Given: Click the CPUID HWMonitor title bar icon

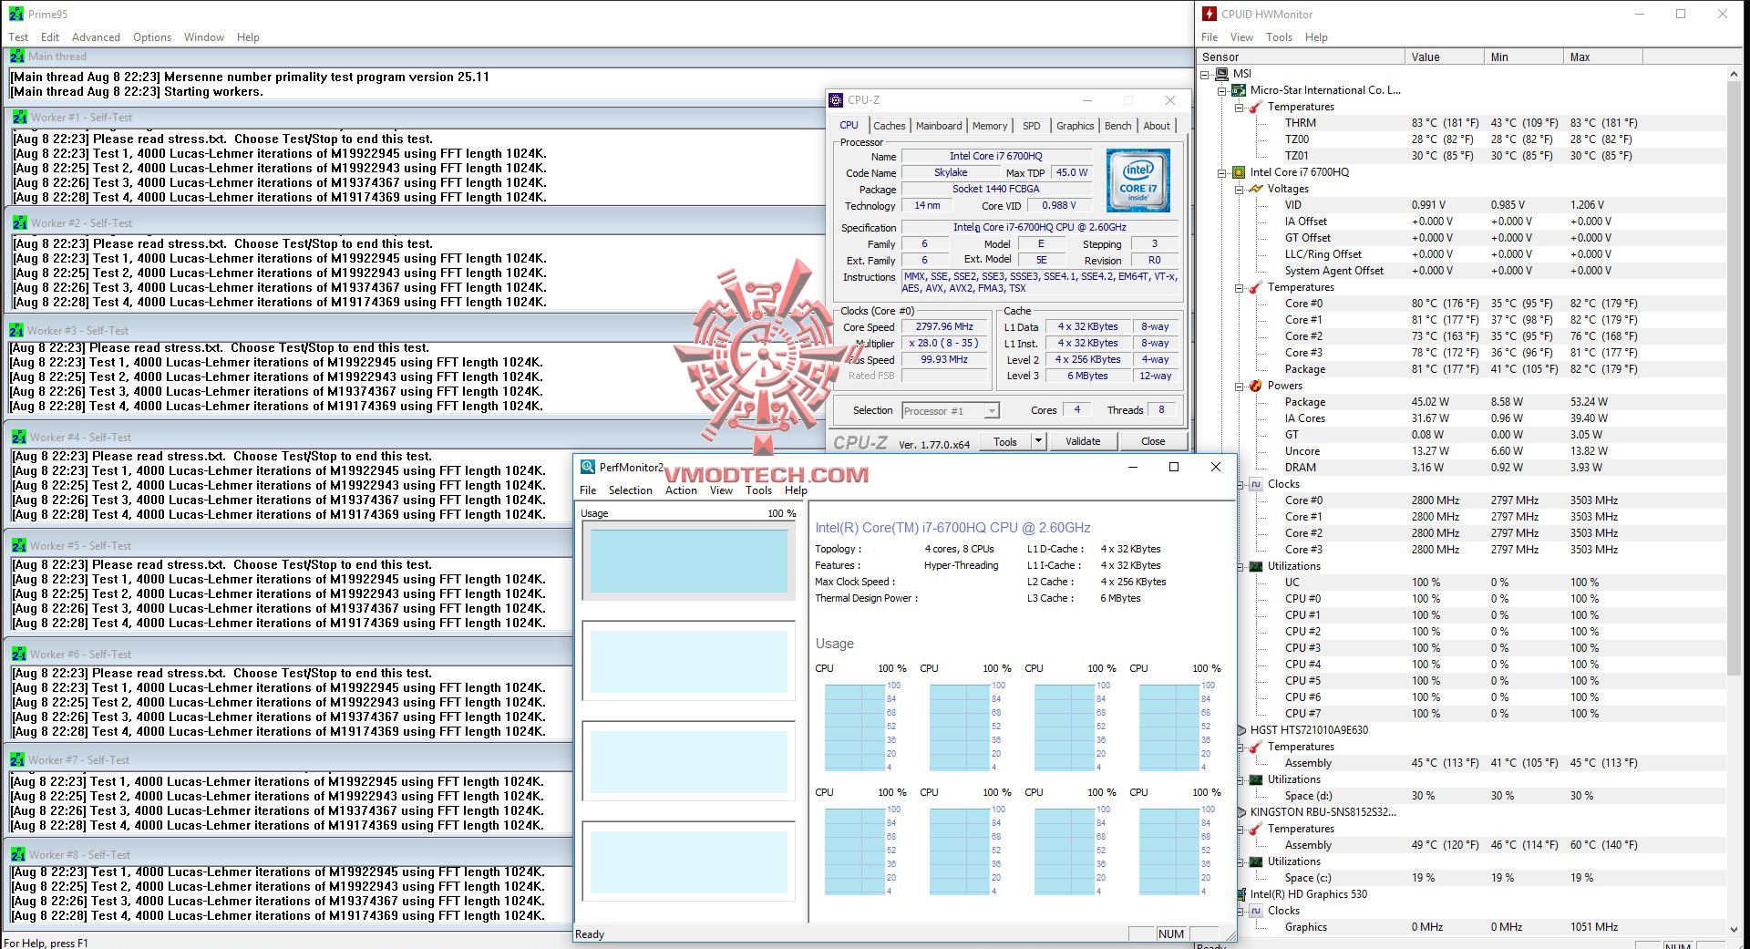Looking at the screenshot, I should (x=1210, y=14).
